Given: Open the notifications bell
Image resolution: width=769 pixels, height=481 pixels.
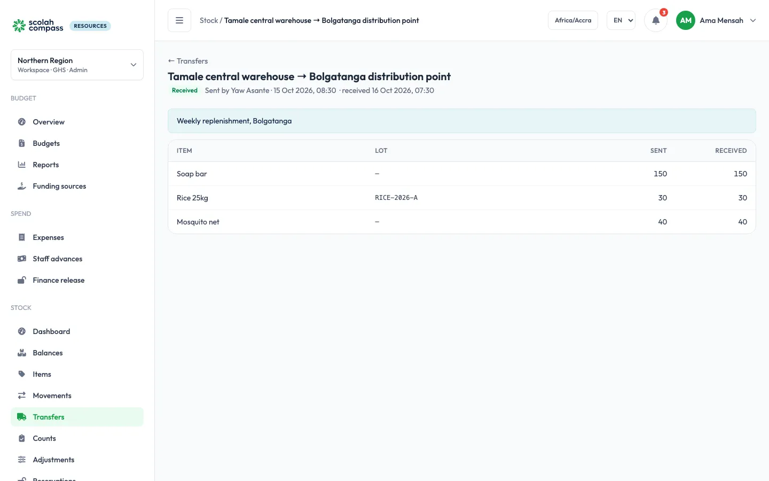Looking at the screenshot, I should 656,20.
